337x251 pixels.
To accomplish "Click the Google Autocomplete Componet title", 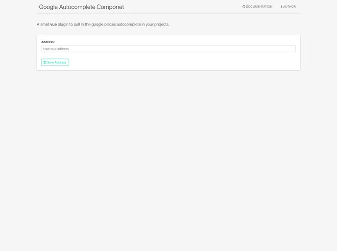I will [81, 7].
